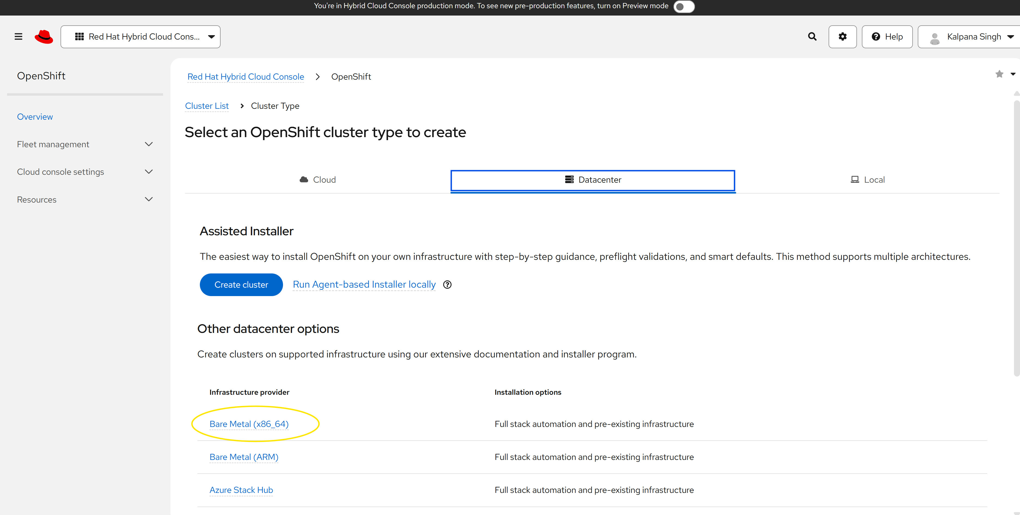Click the Red Hat logo

pos(44,37)
